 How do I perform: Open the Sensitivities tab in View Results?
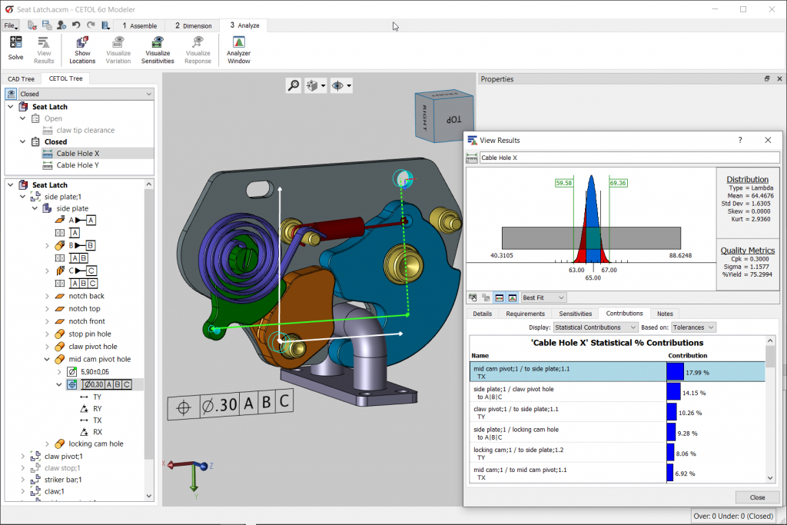[575, 313]
